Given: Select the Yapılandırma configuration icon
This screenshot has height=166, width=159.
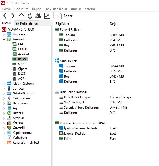Looking at the screenshot, I should click(9, 133).
